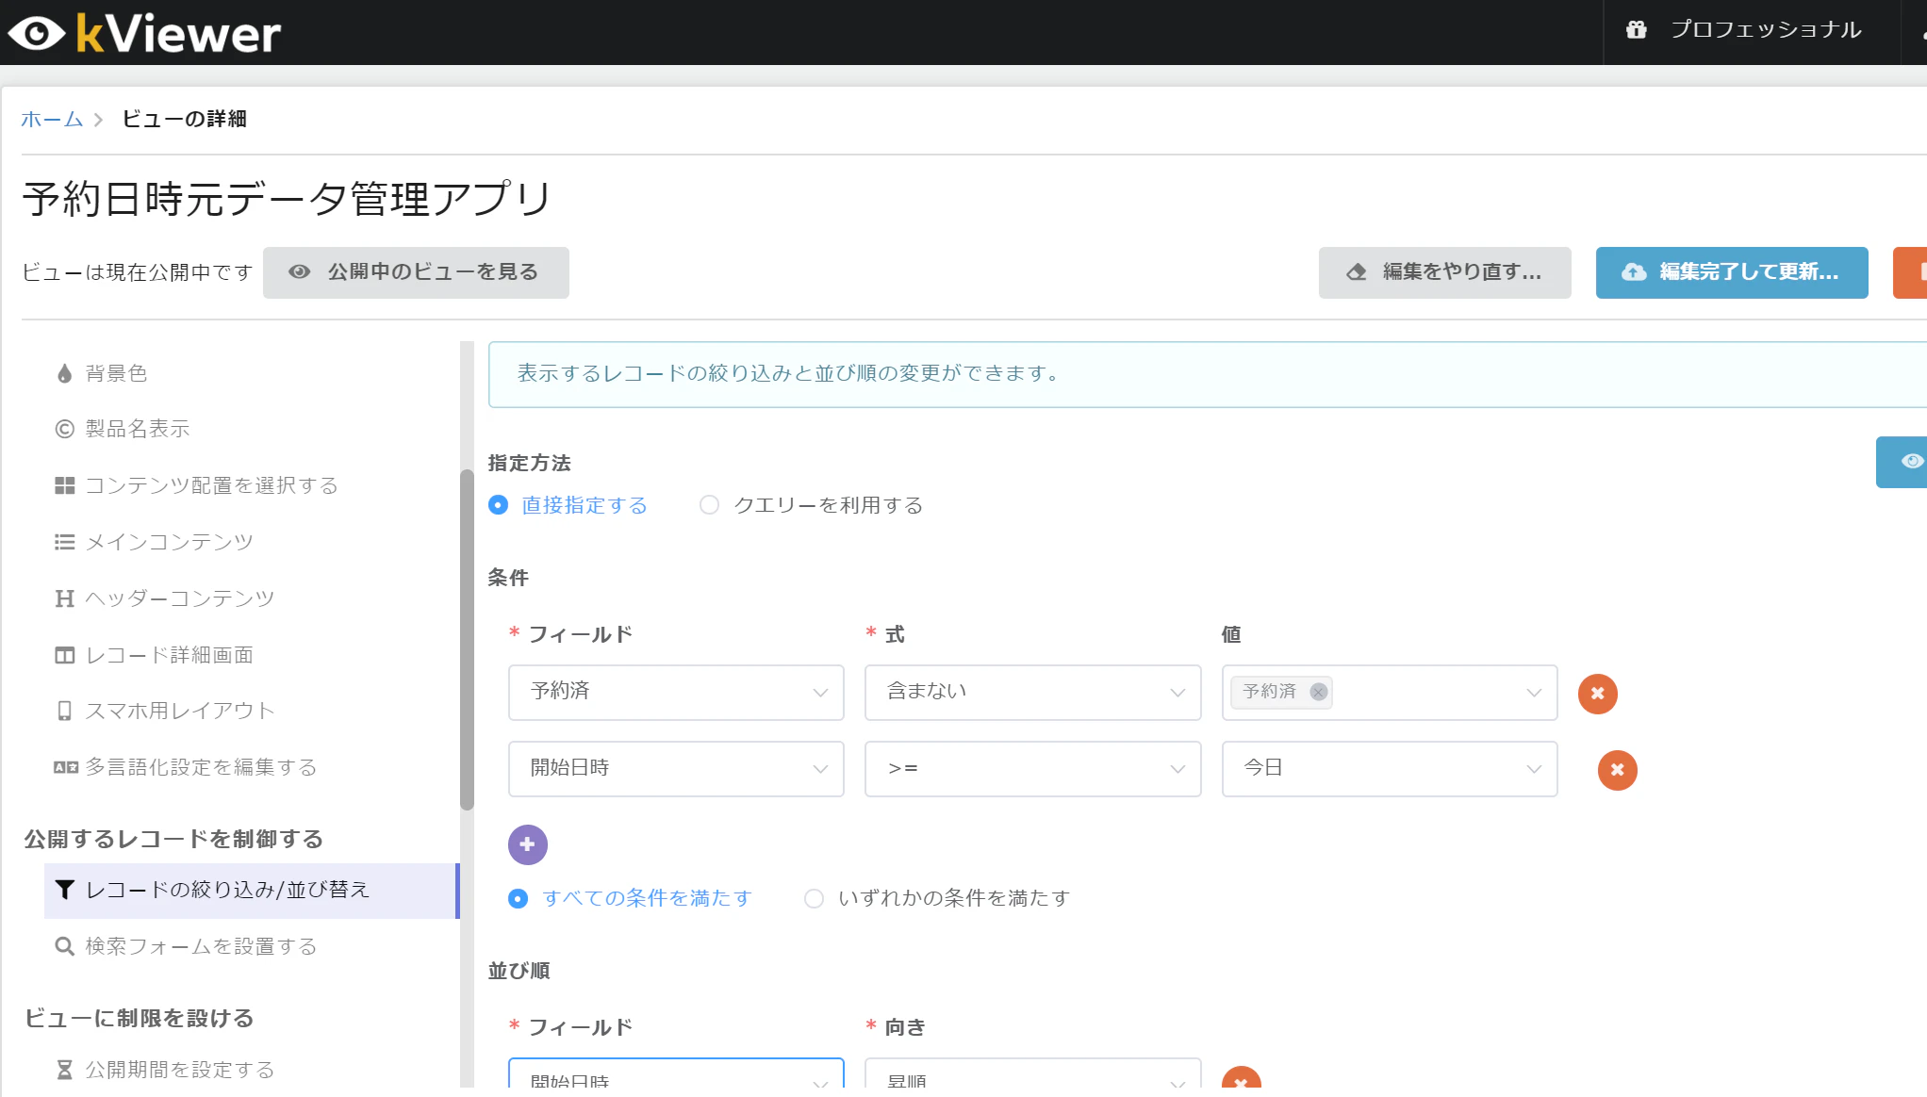
Task: Expand the 含まない operator dropdown
Action: pyautogui.click(x=1031, y=692)
